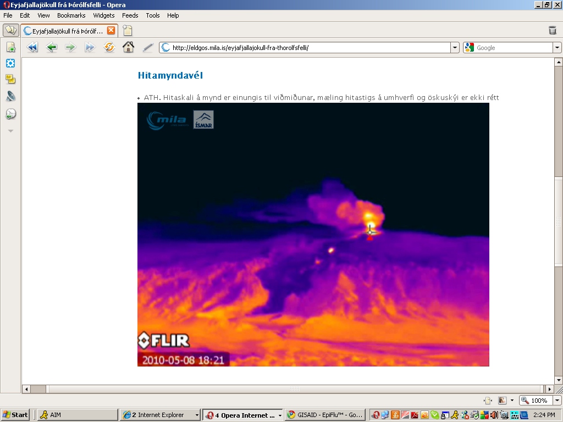The height and width of the screenshot is (422, 563).
Task: Open a new tab
Action: [128, 31]
